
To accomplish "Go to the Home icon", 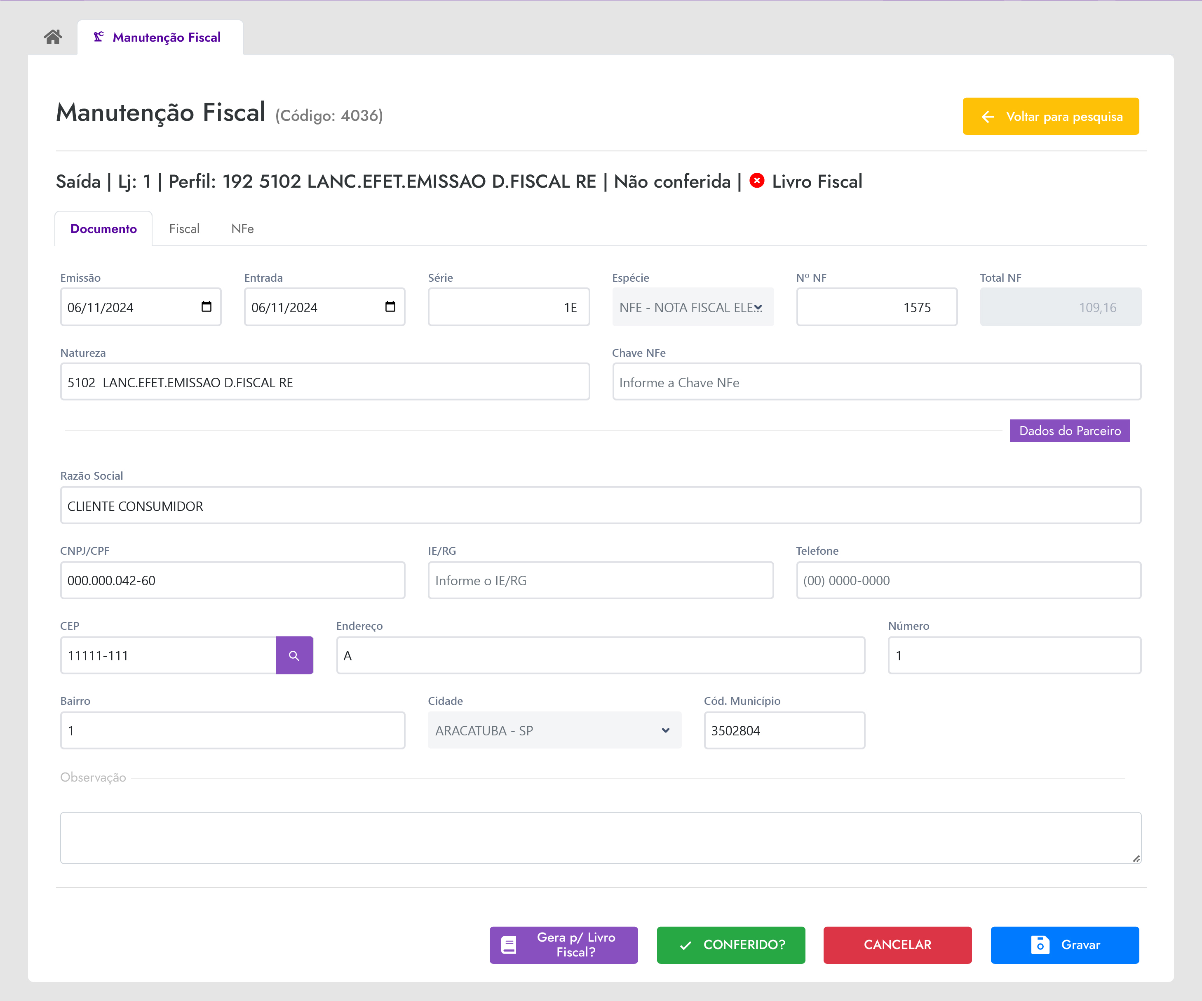I will (x=53, y=37).
